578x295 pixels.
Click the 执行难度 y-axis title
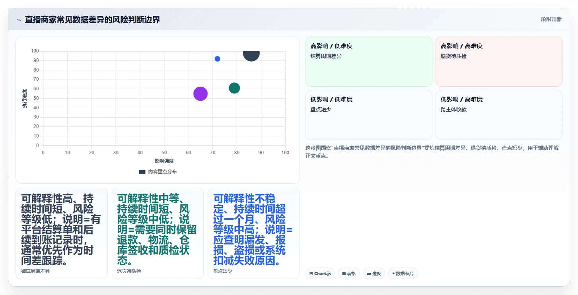tap(25, 99)
